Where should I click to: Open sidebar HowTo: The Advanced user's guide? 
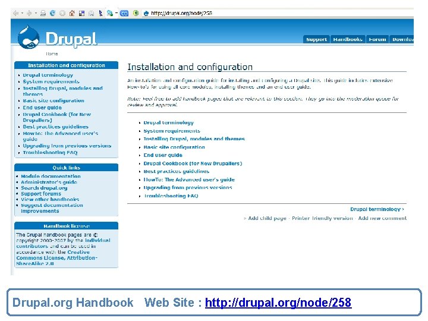coord(60,136)
